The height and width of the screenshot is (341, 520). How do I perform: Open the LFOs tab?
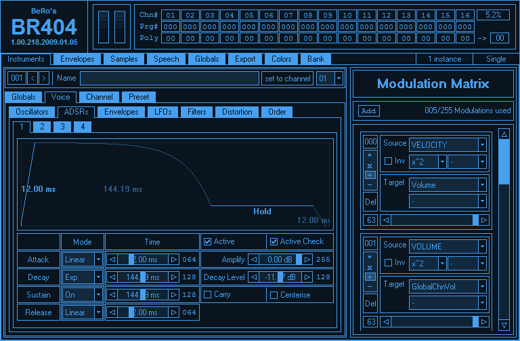tap(163, 112)
